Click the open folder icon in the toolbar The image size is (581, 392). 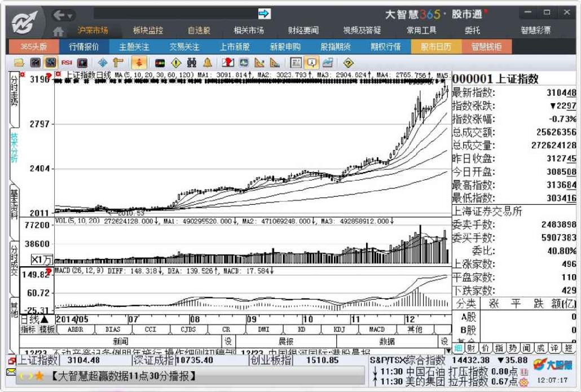point(19,63)
